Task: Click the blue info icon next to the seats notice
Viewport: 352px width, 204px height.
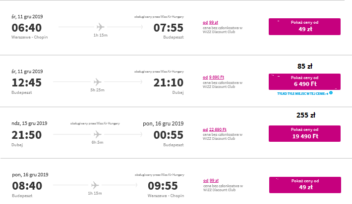Action: coord(331,93)
